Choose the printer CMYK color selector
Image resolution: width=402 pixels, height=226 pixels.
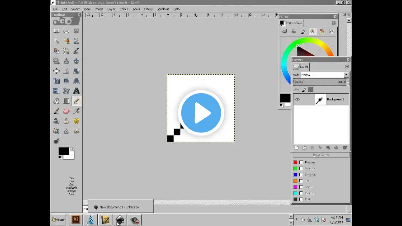coord(293,31)
